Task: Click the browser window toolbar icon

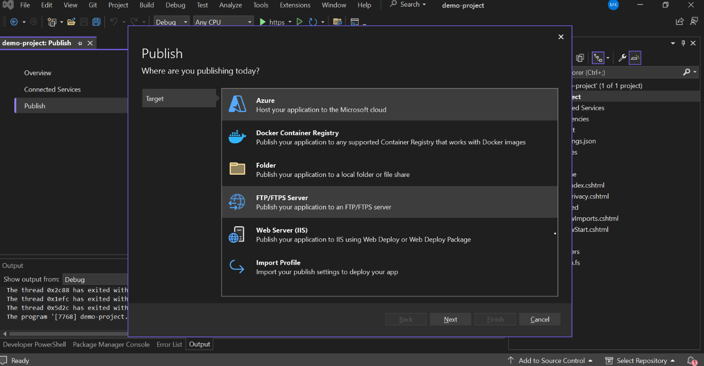Action: tap(355, 22)
